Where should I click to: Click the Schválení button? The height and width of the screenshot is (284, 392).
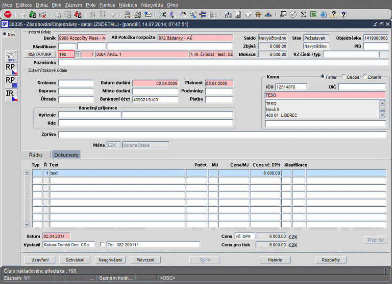tap(75, 260)
